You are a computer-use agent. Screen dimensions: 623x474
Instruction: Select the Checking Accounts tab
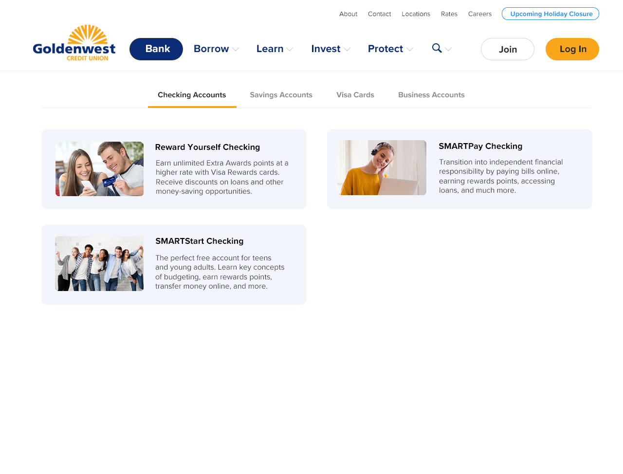point(192,95)
